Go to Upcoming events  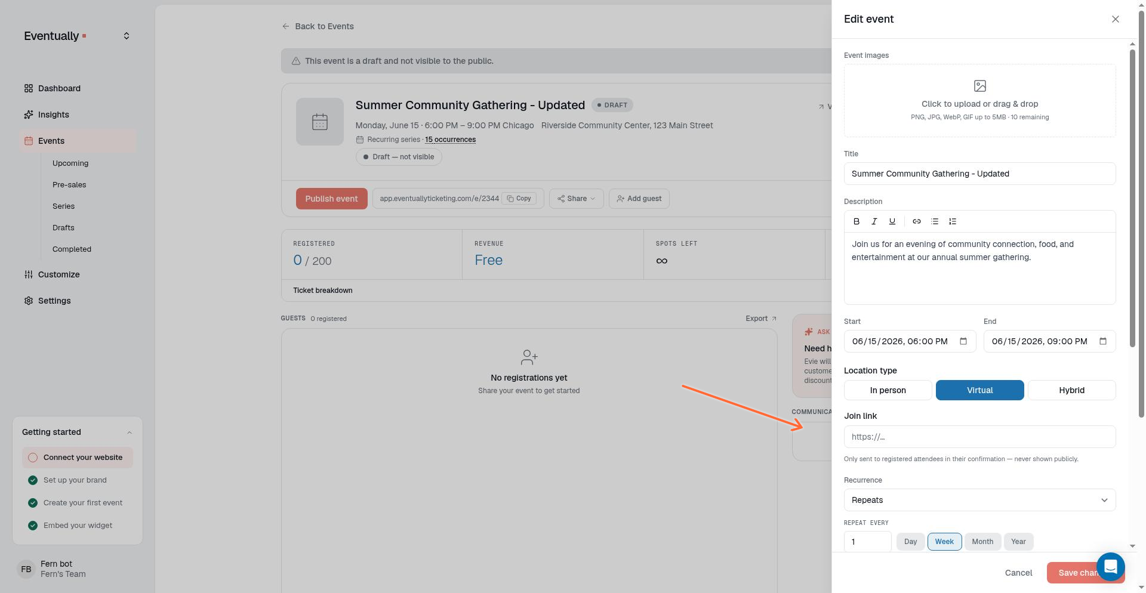click(70, 163)
